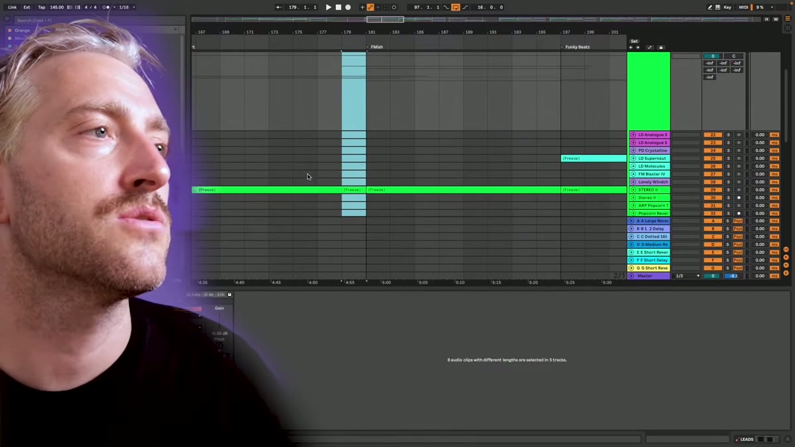
Task: Enable the Key map mode button
Action: click(x=727, y=7)
